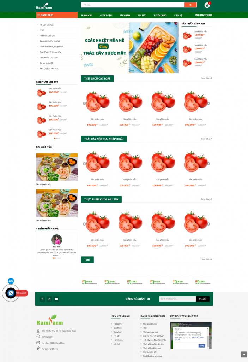Show previous items in Trái Cây Nội Địa carousel

[x=84, y=164]
